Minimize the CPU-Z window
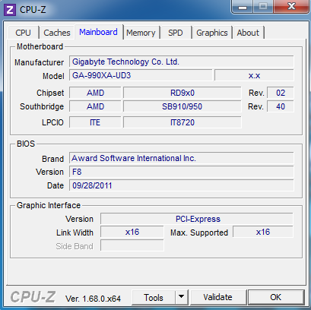 243,7
